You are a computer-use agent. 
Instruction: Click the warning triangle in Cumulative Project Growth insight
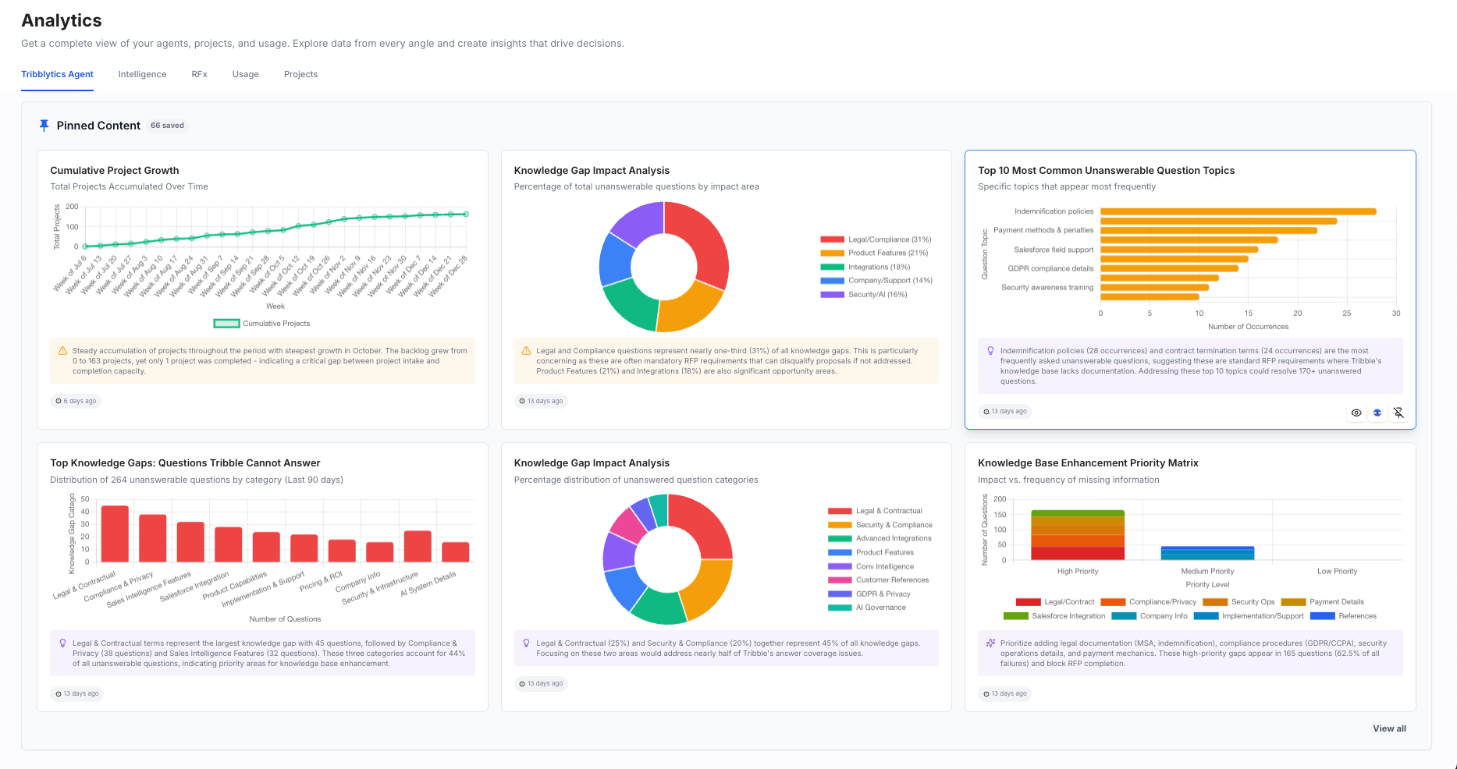click(x=62, y=350)
